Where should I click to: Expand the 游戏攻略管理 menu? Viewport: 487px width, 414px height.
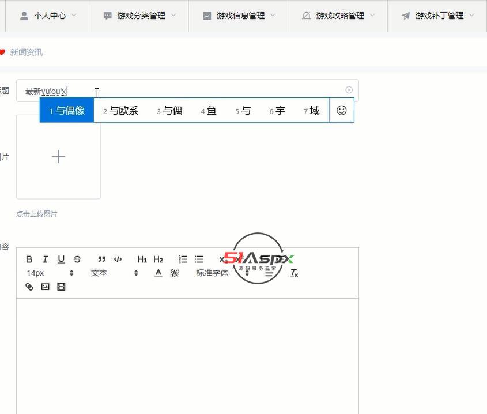pyautogui.click(x=338, y=16)
